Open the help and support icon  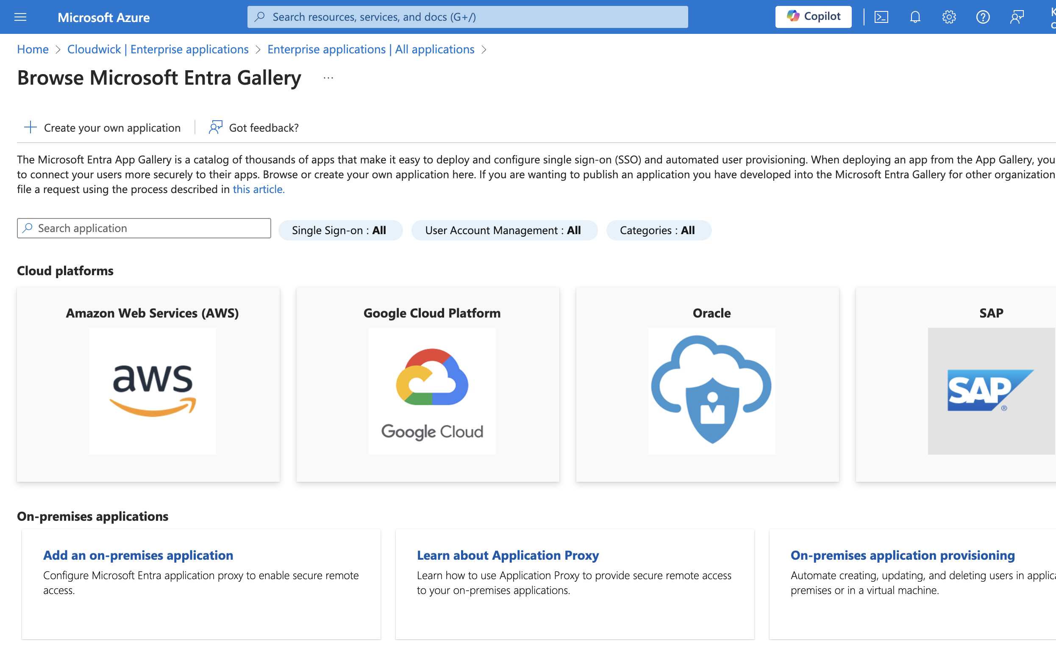click(x=983, y=17)
